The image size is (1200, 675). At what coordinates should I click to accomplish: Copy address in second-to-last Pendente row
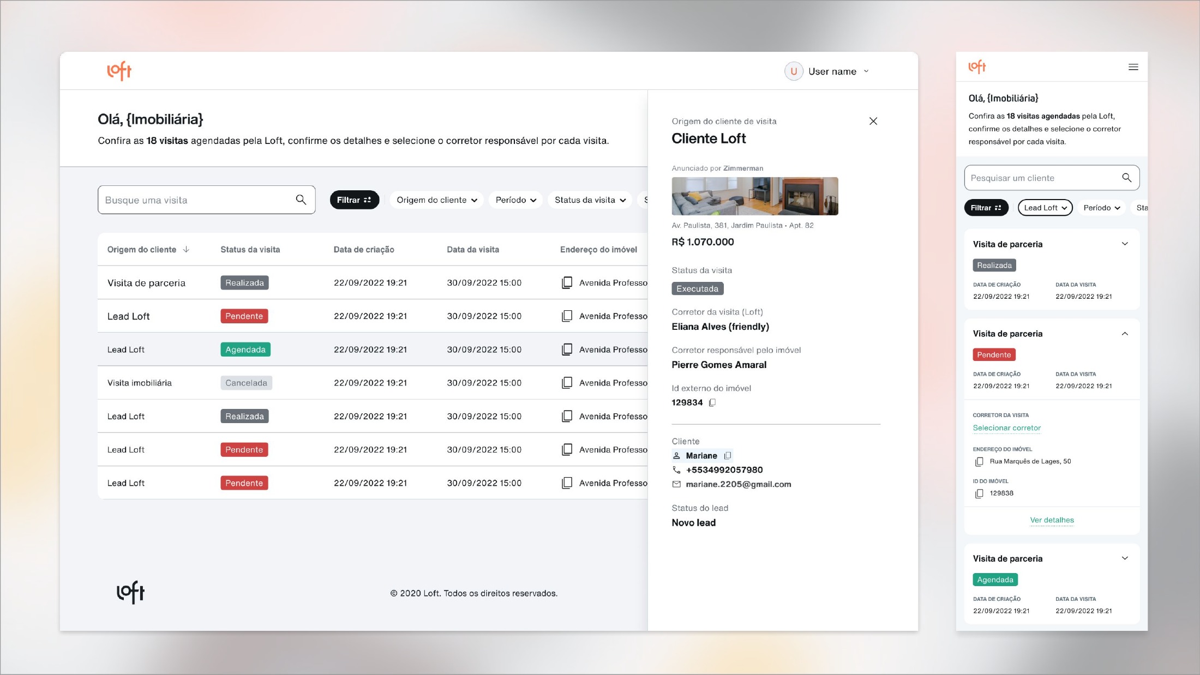click(x=567, y=450)
